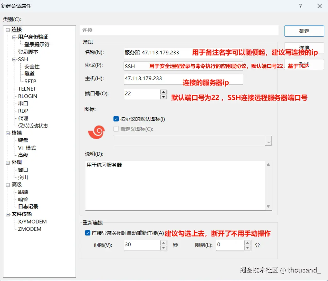Select 窗口 under 外观

[x=23, y=170]
